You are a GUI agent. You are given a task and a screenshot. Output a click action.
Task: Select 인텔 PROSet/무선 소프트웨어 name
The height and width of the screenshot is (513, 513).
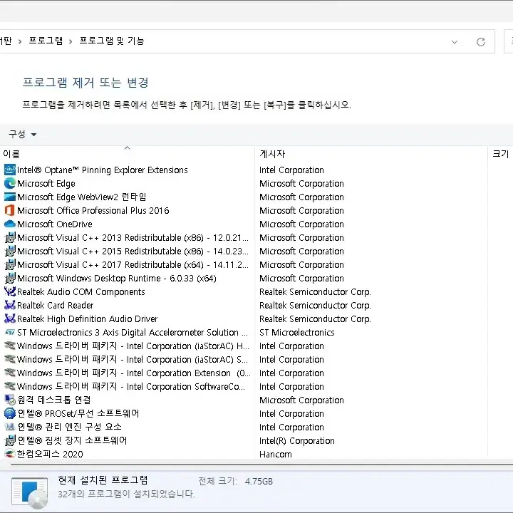coord(78,413)
